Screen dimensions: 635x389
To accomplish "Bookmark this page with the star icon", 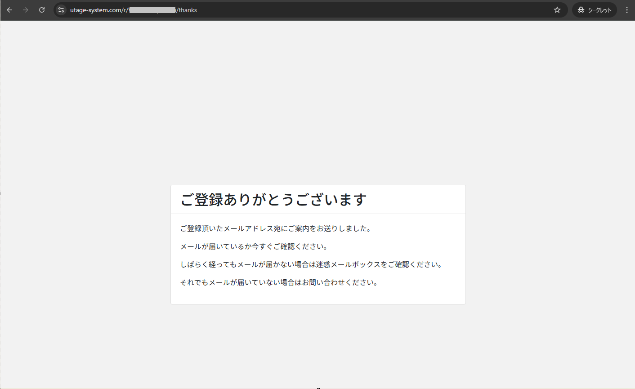I will pyautogui.click(x=557, y=10).
